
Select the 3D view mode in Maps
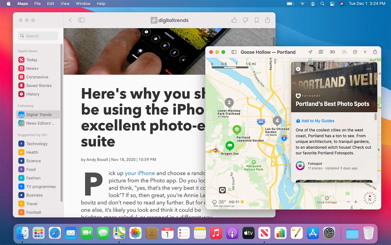coord(332,52)
